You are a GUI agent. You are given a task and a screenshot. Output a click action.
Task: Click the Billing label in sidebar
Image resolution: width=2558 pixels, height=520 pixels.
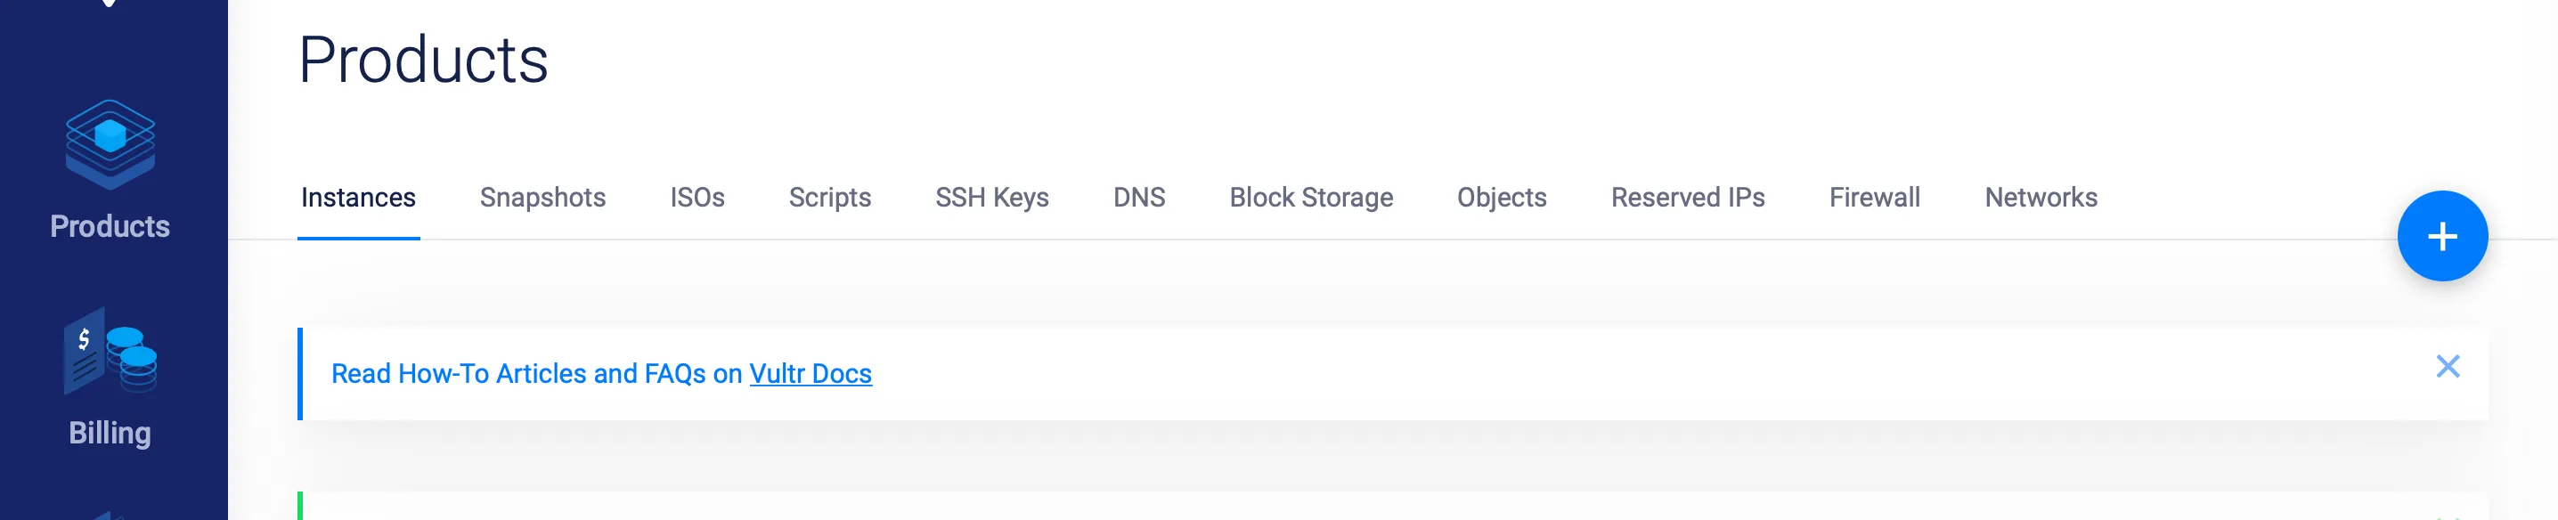[x=110, y=433]
